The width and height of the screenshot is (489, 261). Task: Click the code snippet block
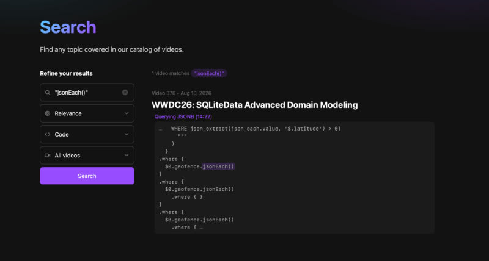295,177
